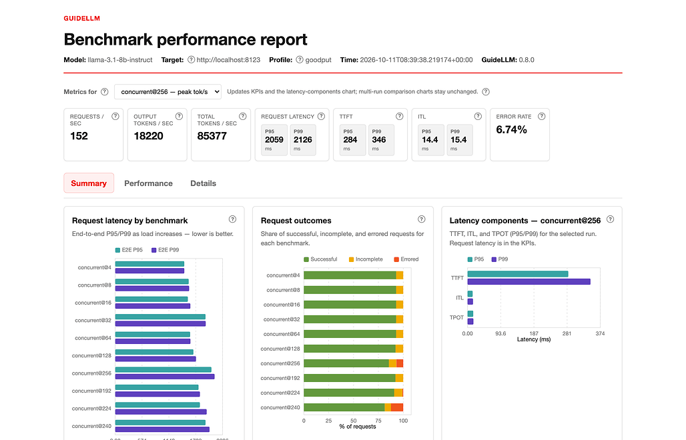The width and height of the screenshot is (686, 440).
Task: Show help for Output Tokens / Sec card
Action: (179, 116)
